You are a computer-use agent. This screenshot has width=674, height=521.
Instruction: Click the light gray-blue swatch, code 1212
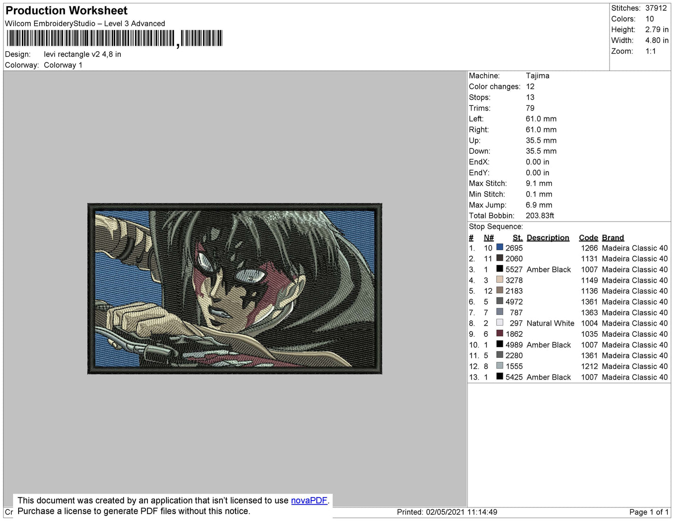pyautogui.click(x=500, y=366)
